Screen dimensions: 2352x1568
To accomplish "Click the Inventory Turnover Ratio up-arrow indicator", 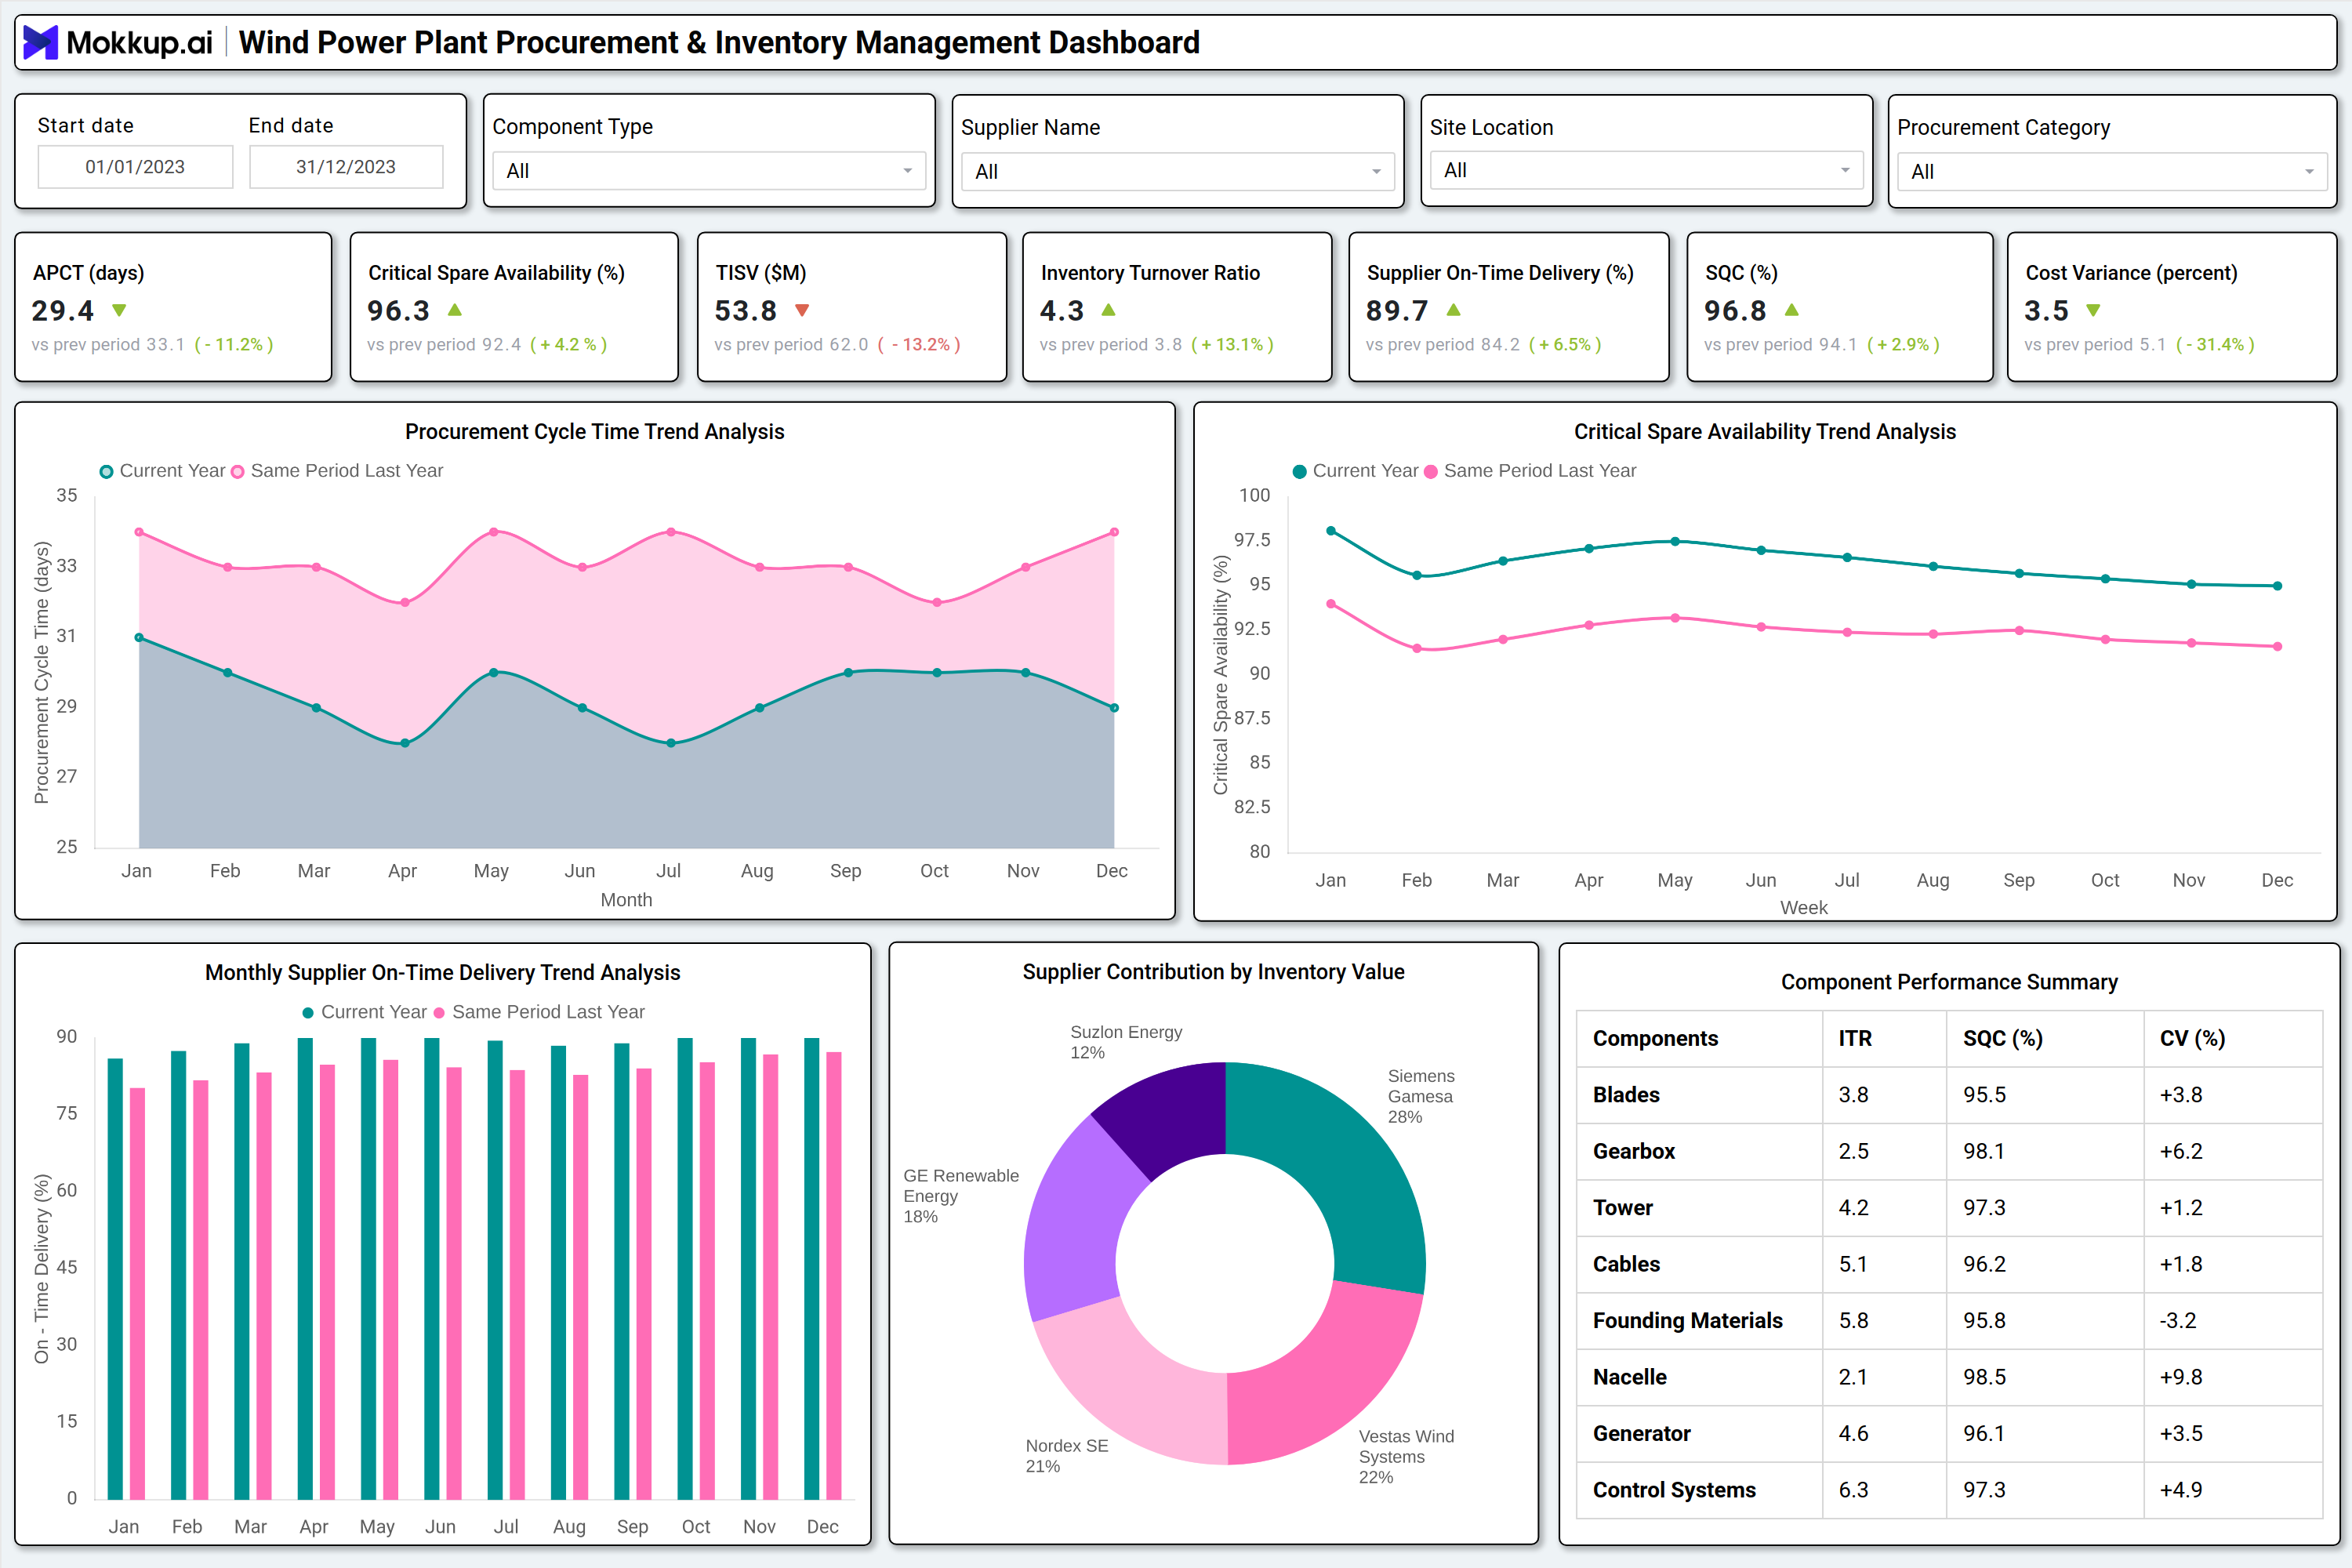I will [1108, 310].
